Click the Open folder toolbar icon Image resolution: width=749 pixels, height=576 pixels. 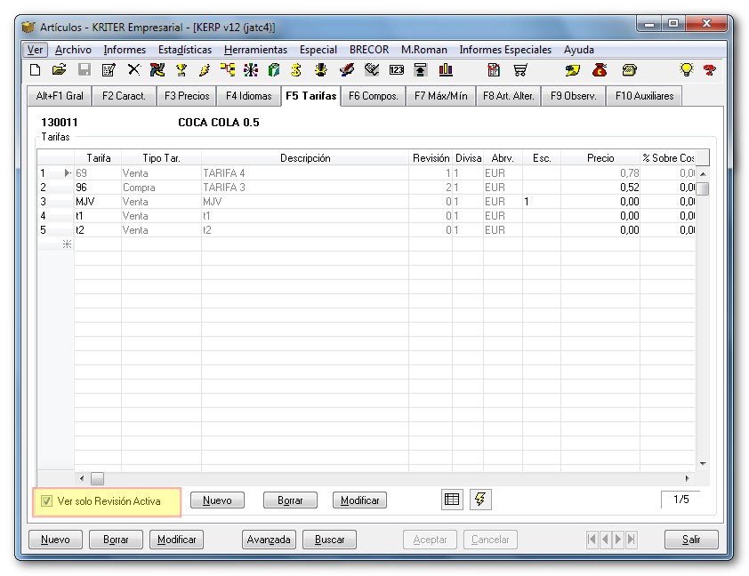59,70
